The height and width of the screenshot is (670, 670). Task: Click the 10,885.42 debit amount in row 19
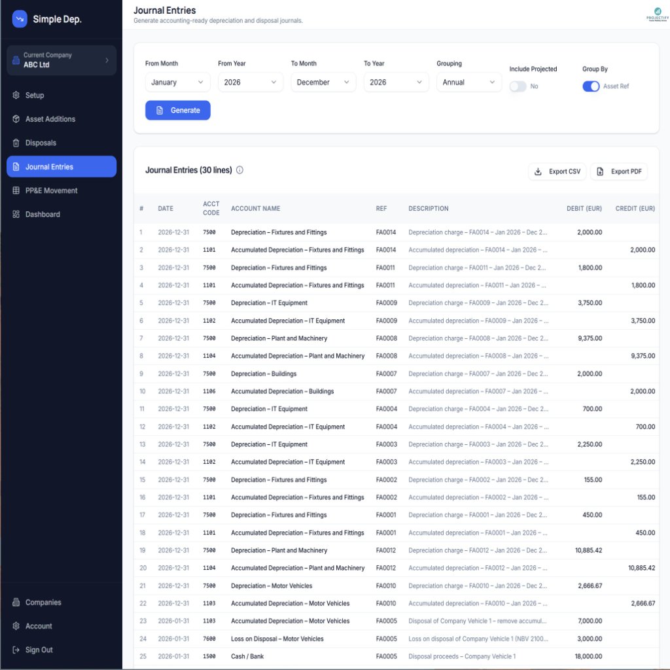(x=588, y=551)
